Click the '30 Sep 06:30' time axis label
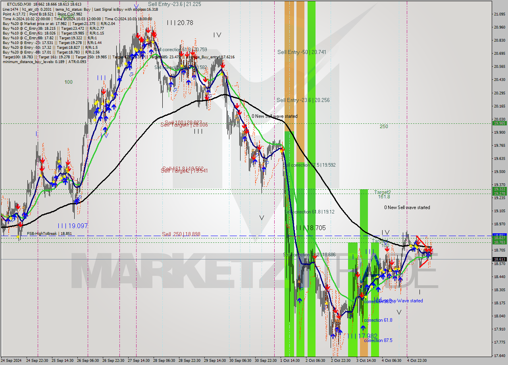The height and width of the screenshot is (365, 508). [x=240, y=361]
